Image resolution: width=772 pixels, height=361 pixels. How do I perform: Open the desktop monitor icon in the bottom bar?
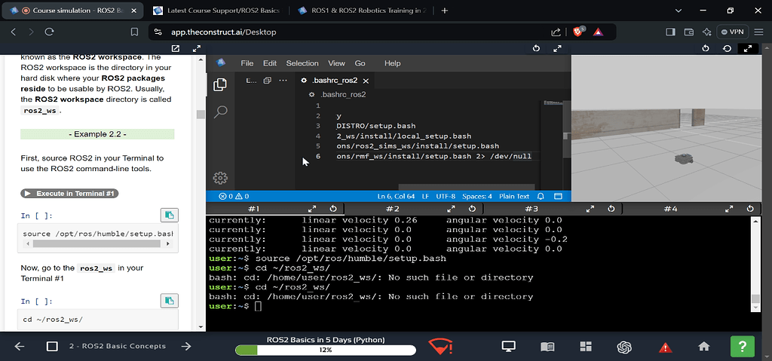[x=508, y=347]
